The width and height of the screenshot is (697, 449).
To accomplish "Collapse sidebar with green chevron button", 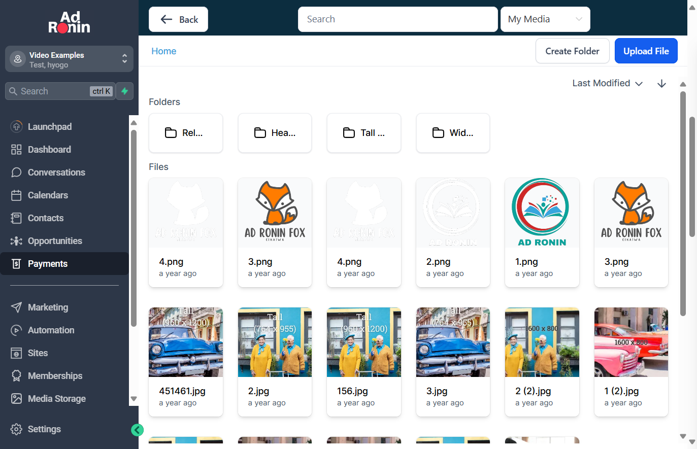I will 137,430.
